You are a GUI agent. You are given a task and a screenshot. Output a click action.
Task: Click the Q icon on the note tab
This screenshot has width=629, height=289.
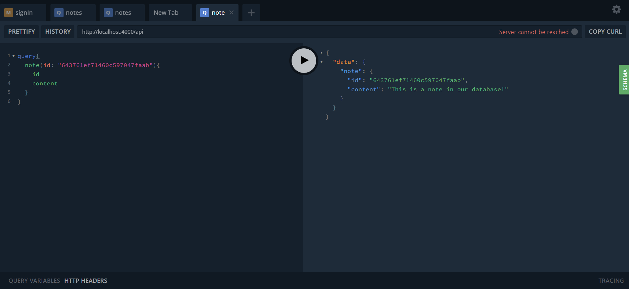click(x=205, y=13)
